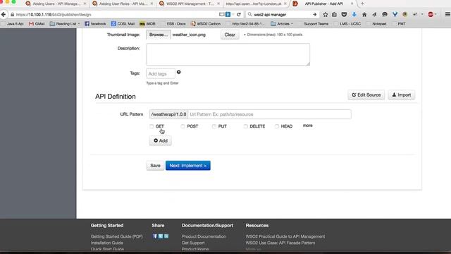Viewport: 451px width, 254px height.
Task: Open the facebook bookmark
Action: [95, 23]
